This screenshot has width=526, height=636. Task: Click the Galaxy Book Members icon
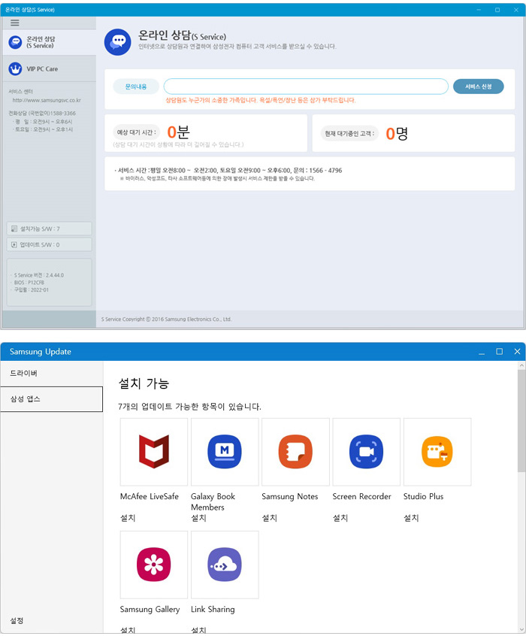(x=225, y=452)
